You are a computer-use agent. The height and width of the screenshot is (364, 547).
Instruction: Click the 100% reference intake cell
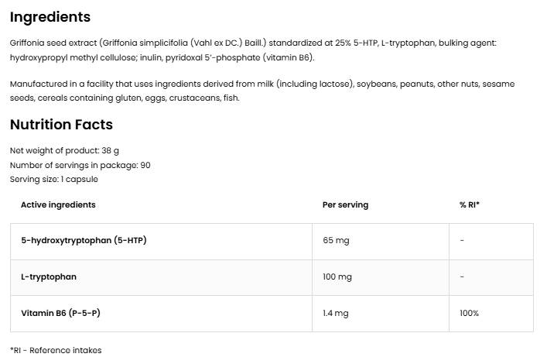click(x=469, y=314)
